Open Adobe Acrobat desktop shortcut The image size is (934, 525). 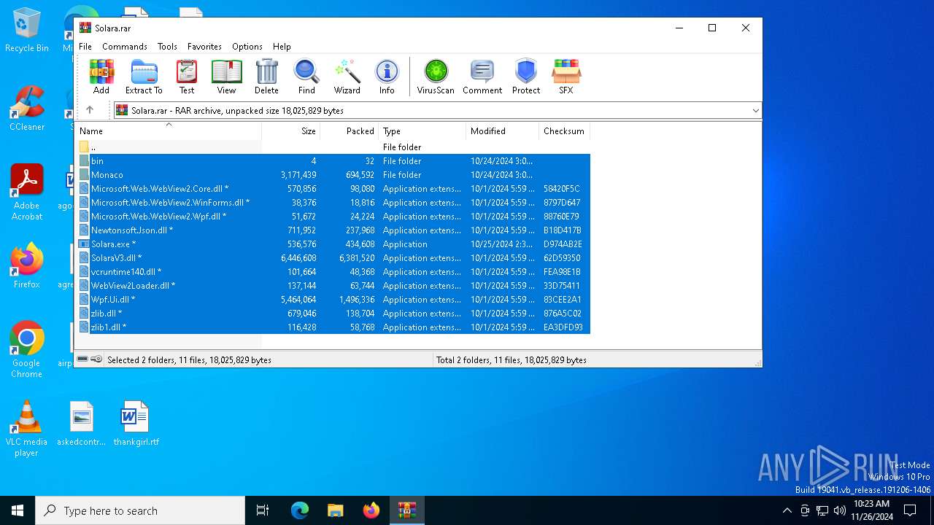(27, 192)
